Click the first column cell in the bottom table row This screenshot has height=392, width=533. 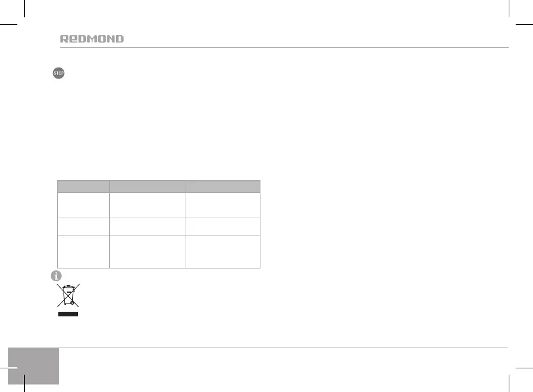(x=83, y=251)
